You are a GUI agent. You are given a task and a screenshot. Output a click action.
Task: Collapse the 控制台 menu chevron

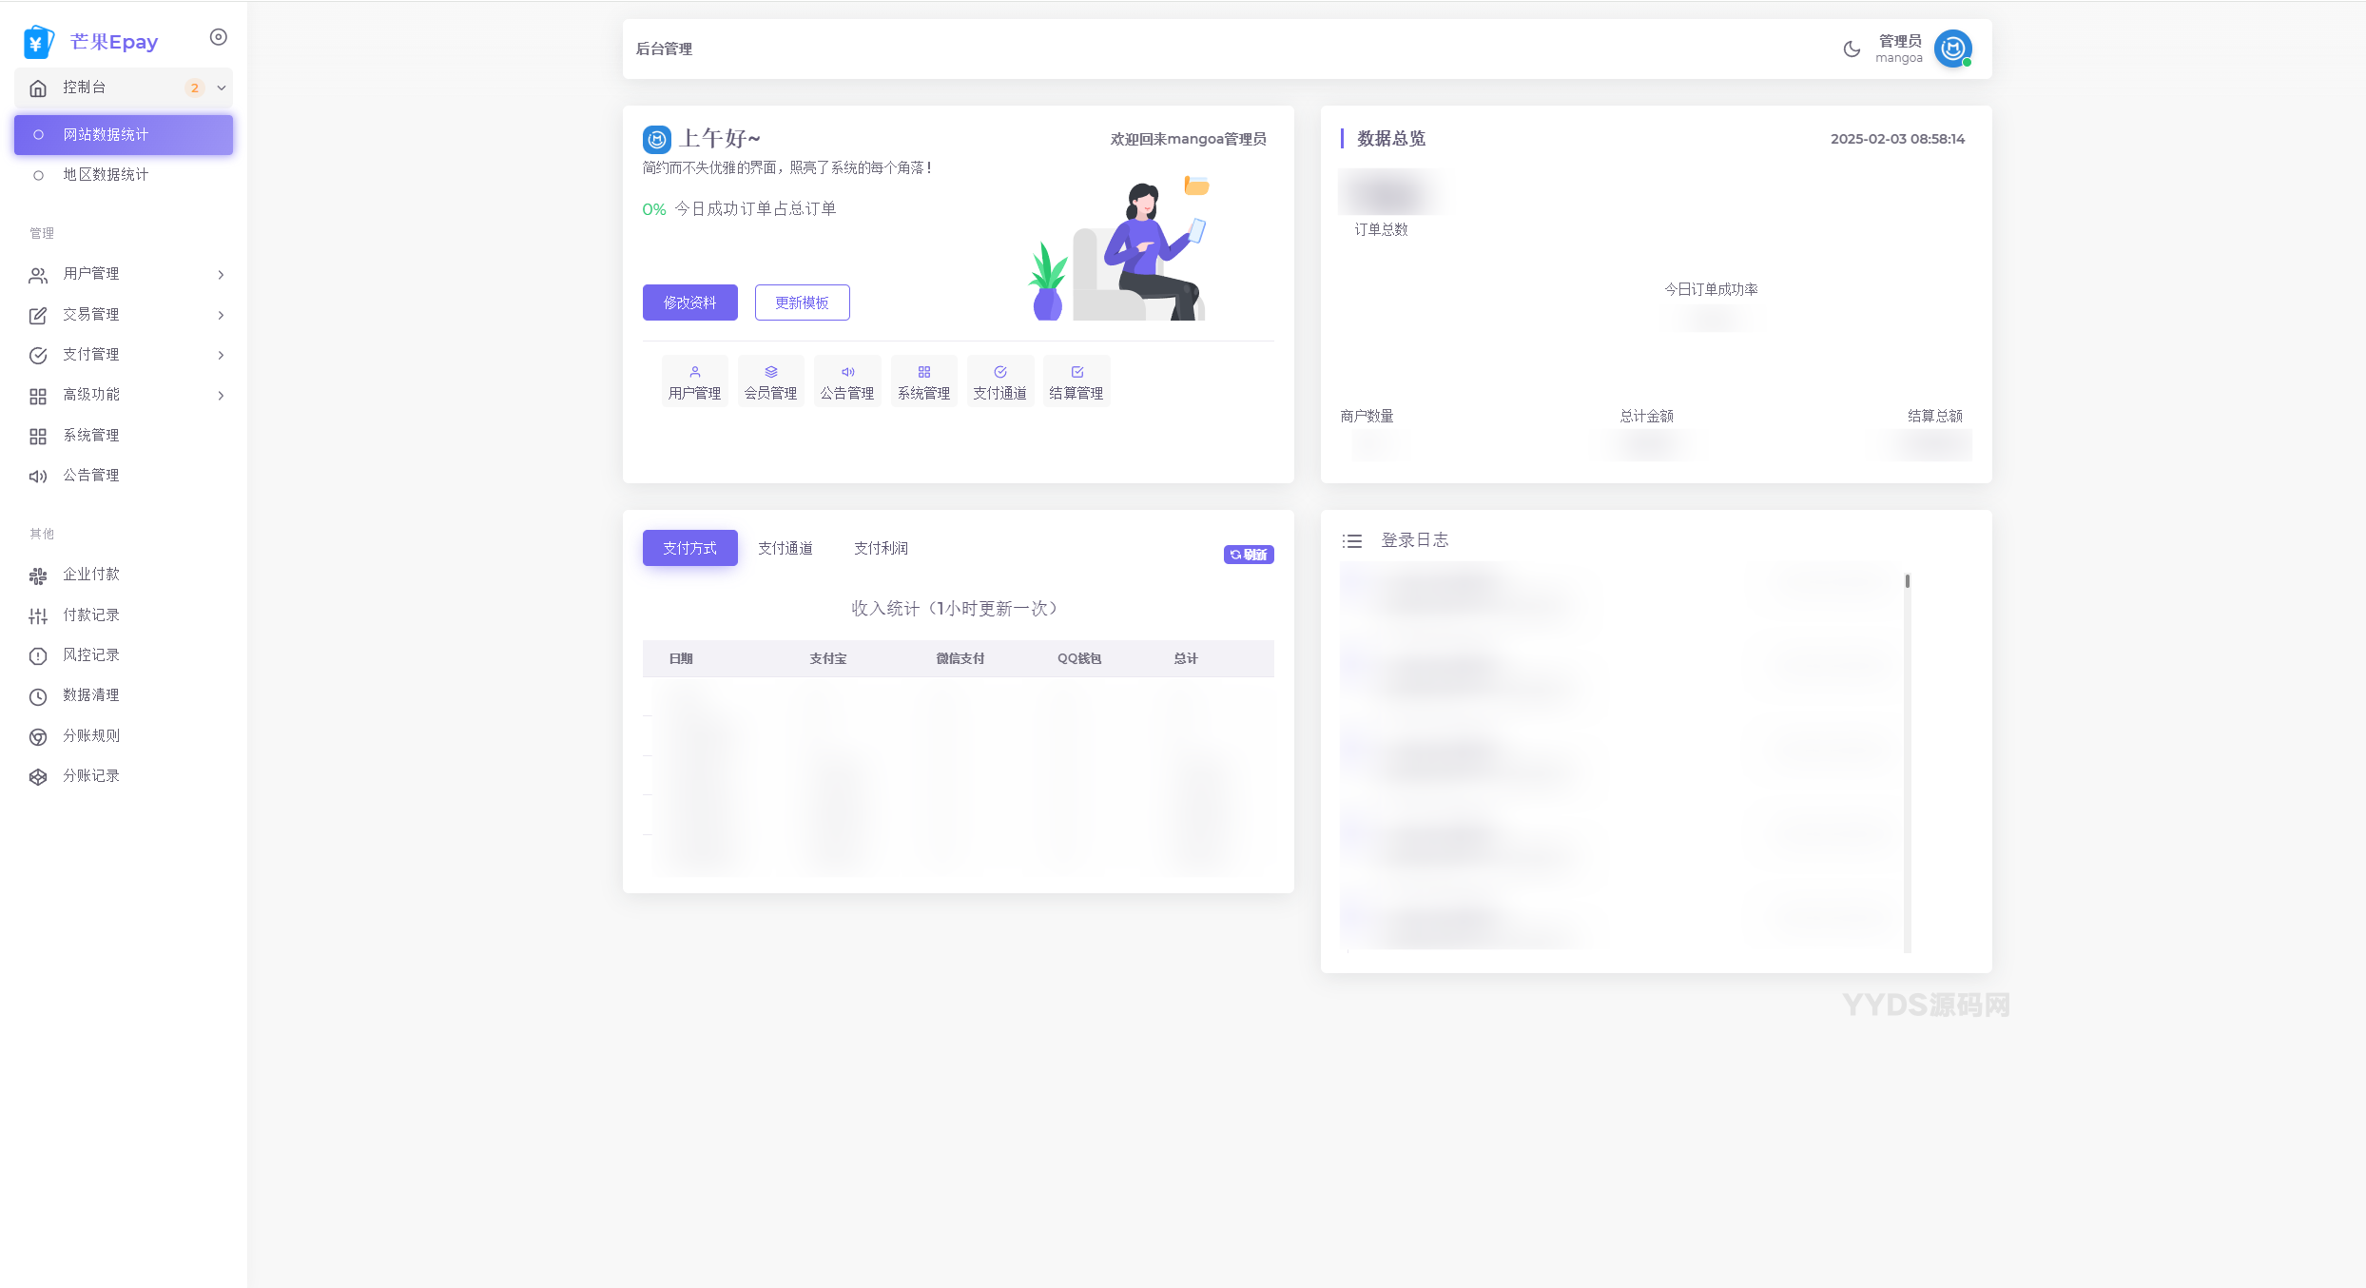[222, 88]
